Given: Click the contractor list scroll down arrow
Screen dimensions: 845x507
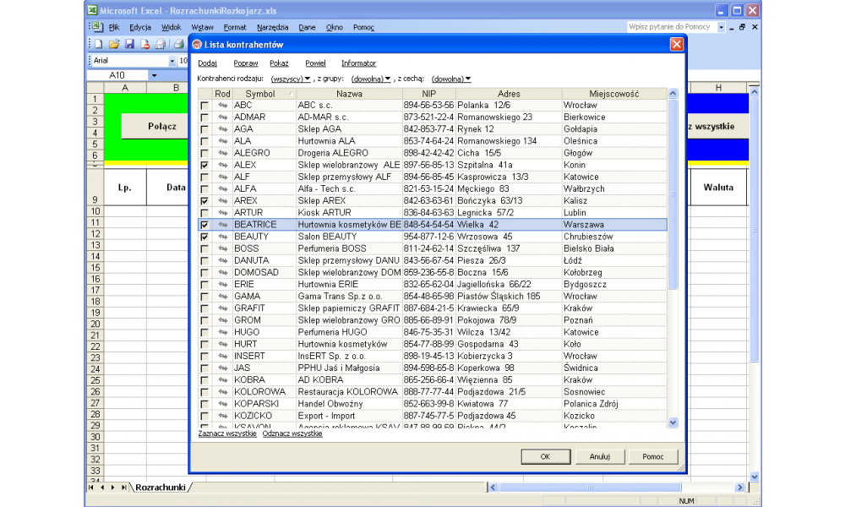Looking at the screenshot, I should pyautogui.click(x=673, y=422).
